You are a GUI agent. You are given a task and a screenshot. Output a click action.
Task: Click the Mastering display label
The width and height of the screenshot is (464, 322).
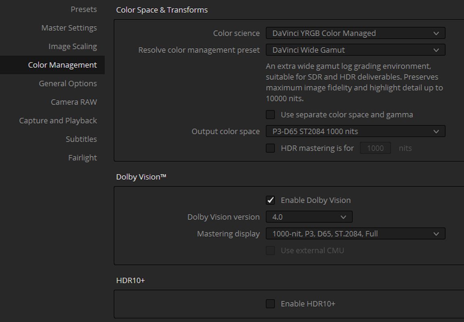228,234
